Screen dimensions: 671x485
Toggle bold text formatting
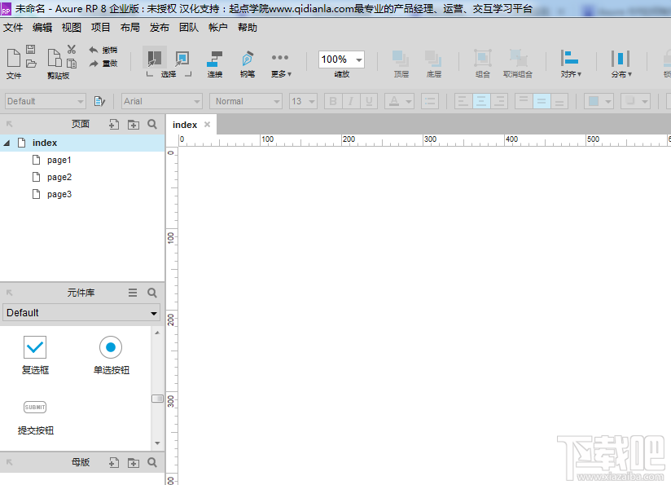[333, 102]
